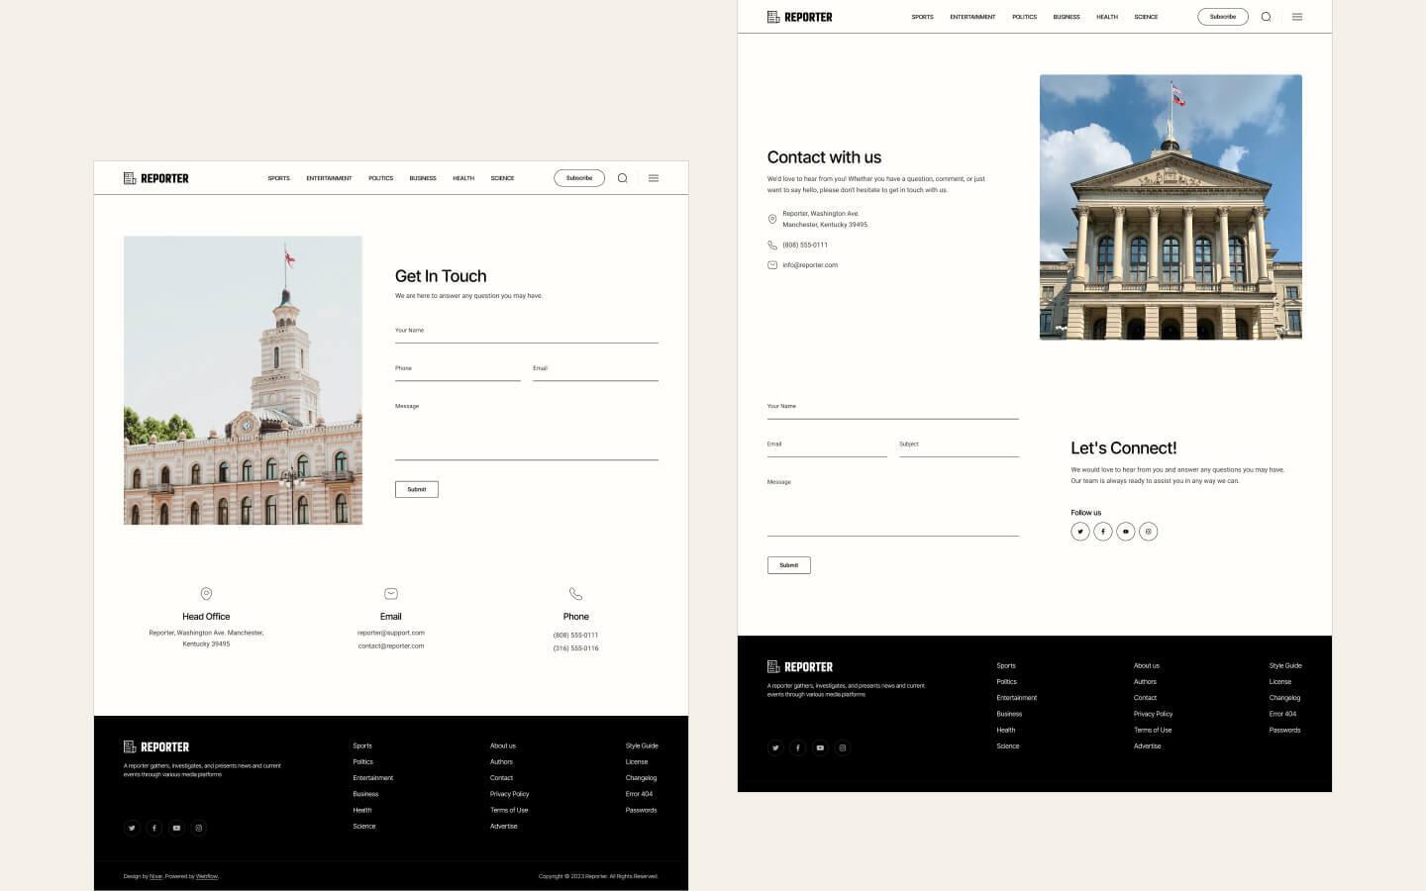Open the search icon in the navigation bar
1426x891 pixels.
(x=622, y=178)
